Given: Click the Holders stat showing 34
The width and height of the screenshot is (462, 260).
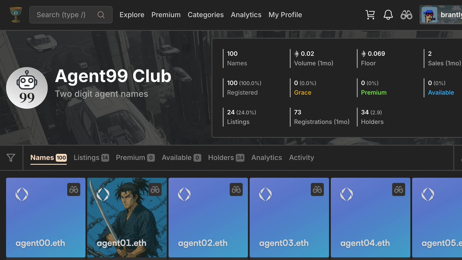Looking at the screenshot, I should [x=372, y=117].
